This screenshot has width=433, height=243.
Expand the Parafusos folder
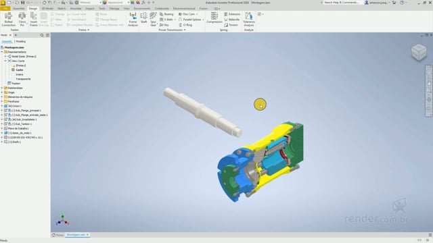[2, 101]
